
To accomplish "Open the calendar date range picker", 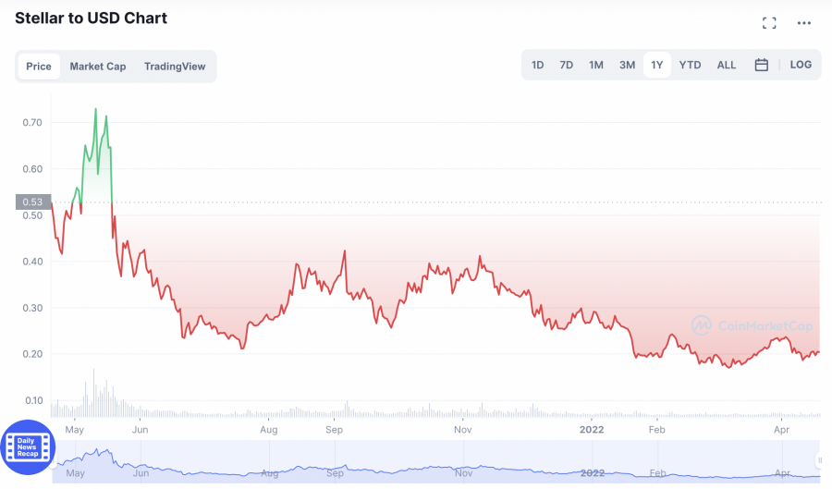I will [762, 65].
